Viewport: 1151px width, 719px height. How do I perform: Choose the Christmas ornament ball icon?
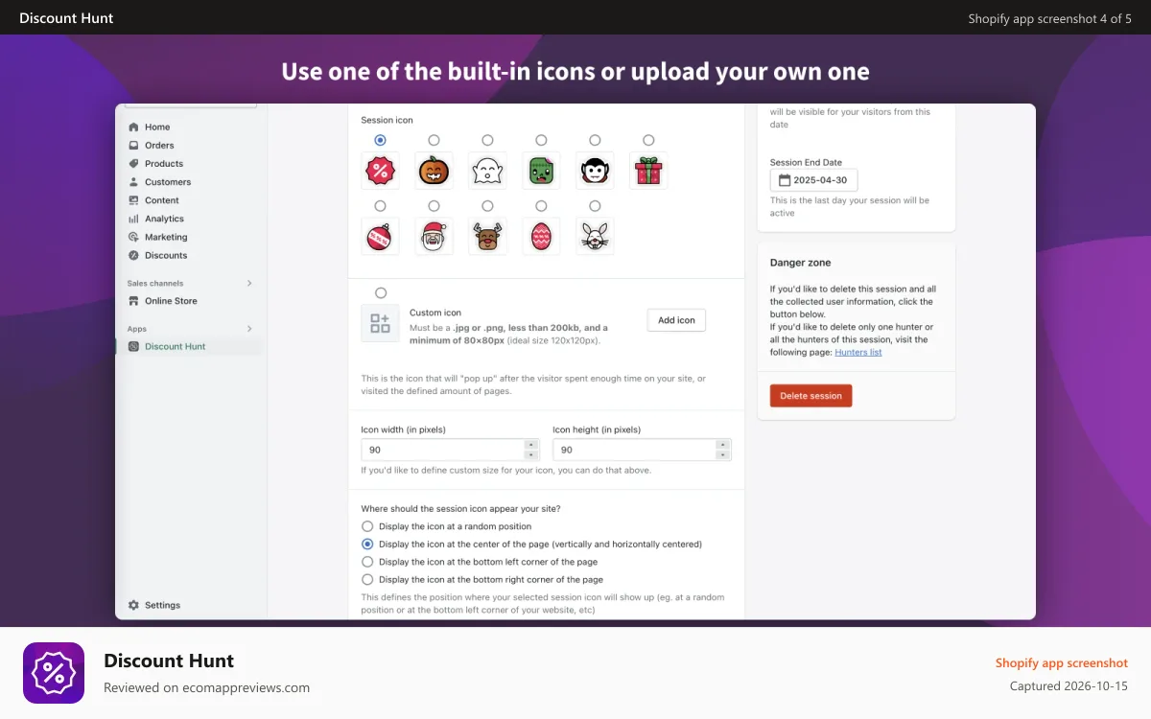380,236
